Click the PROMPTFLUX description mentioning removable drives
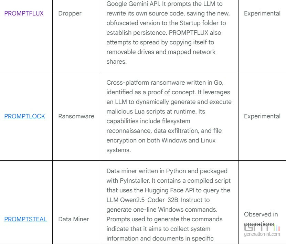Image resolution: width=286 pixels, height=244 pixels. (x=161, y=52)
